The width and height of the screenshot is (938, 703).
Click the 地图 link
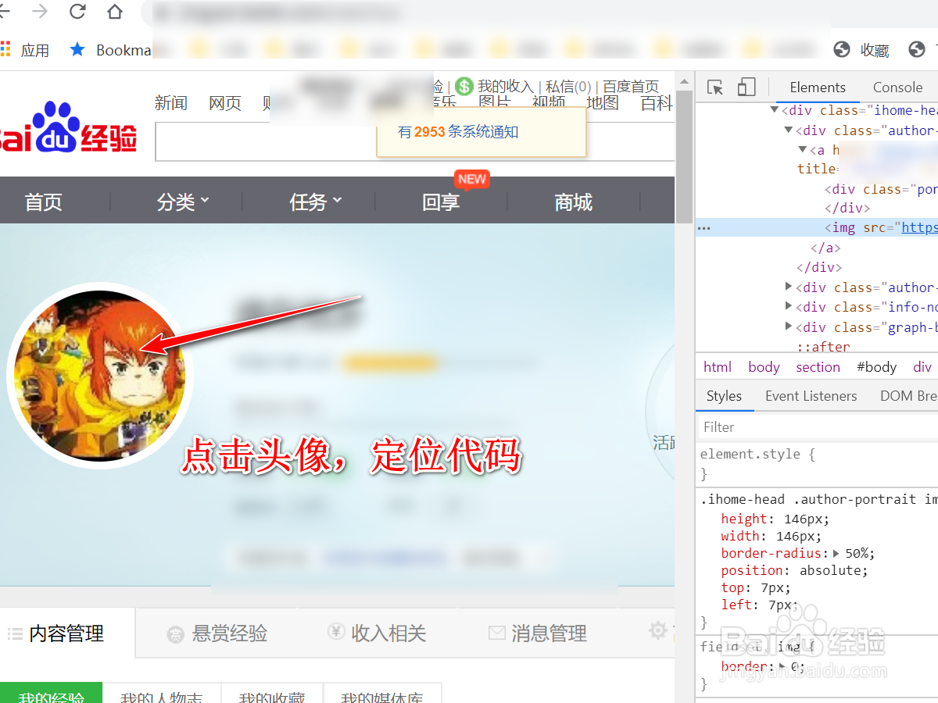point(603,103)
